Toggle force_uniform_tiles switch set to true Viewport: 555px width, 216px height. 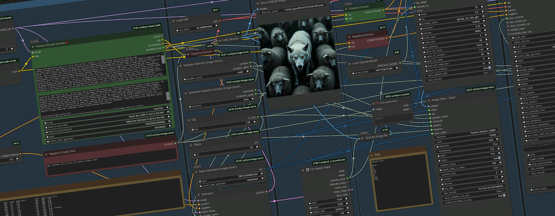pyautogui.click(x=490, y=68)
